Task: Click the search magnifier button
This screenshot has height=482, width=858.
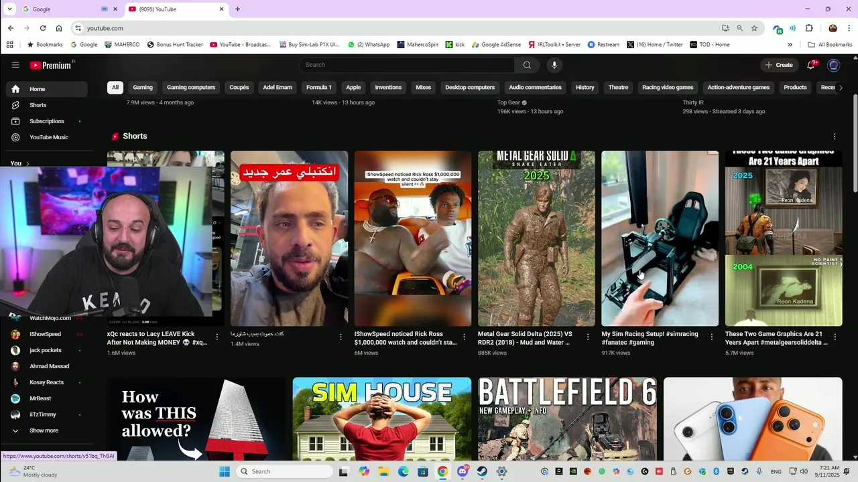Action: [527, 65]
